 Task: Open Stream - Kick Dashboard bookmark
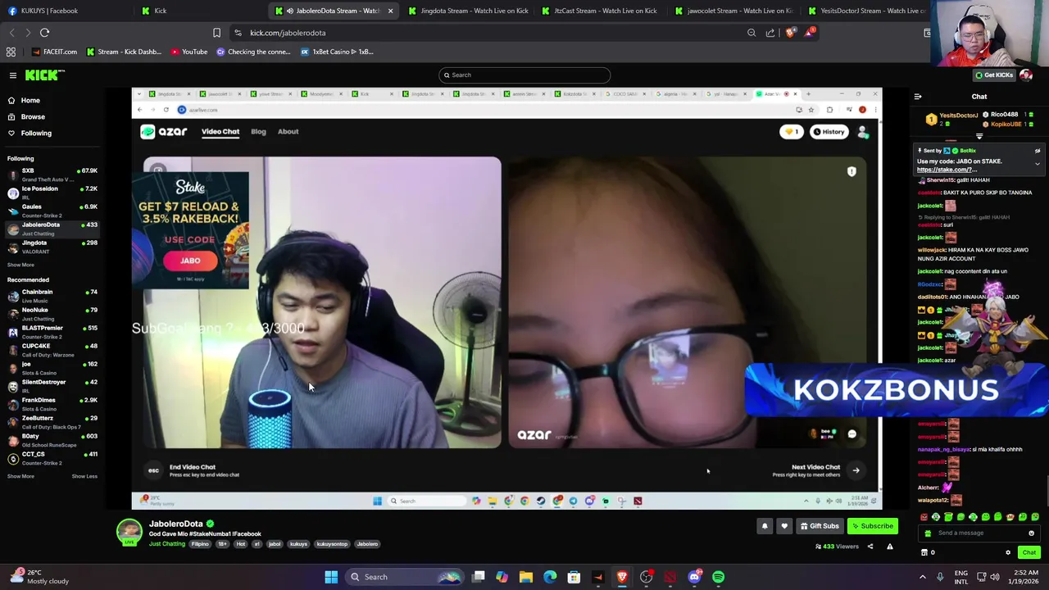coord(123,52)
